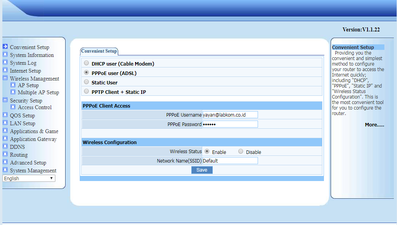The width and height of the screenshot is (397, 225).
Task: Open QOS Setup page
Action: click(x=22, y=116)
